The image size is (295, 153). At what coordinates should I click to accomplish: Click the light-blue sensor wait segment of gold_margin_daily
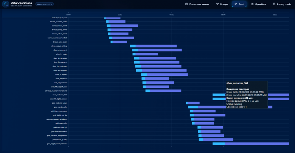pos(193,107)
